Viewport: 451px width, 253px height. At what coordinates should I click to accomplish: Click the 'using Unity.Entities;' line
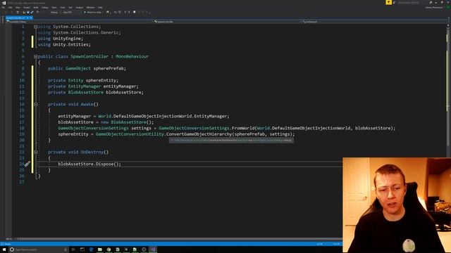pyautogui.click(x=64, y=45)
